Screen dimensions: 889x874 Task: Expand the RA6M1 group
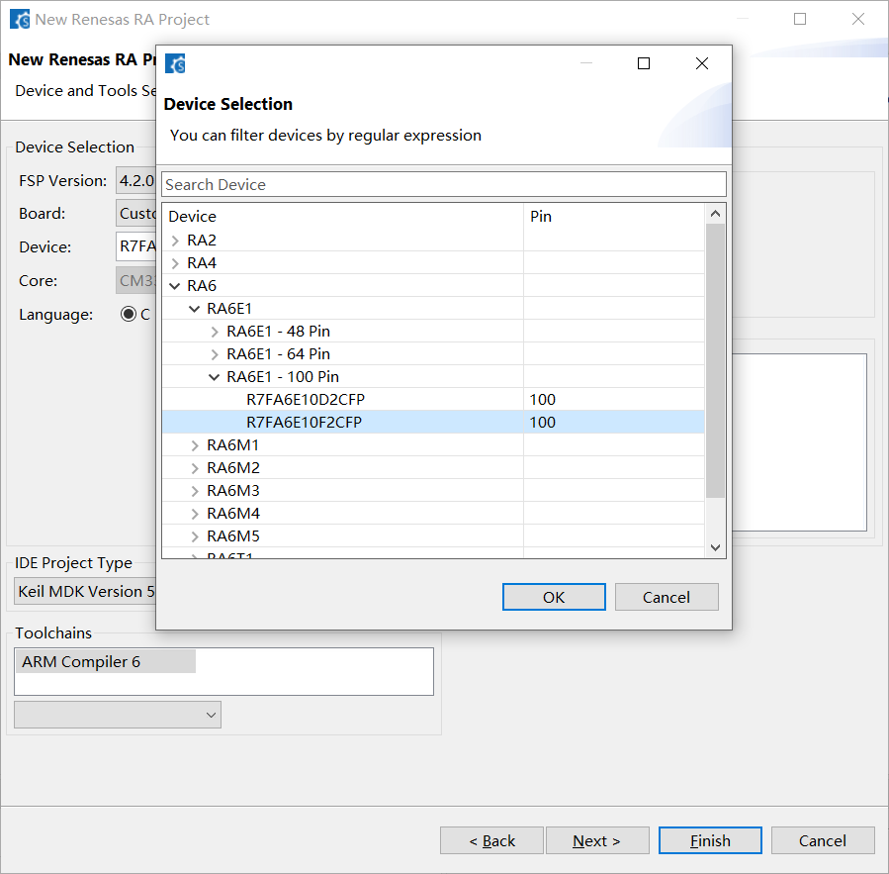(195, 445)
